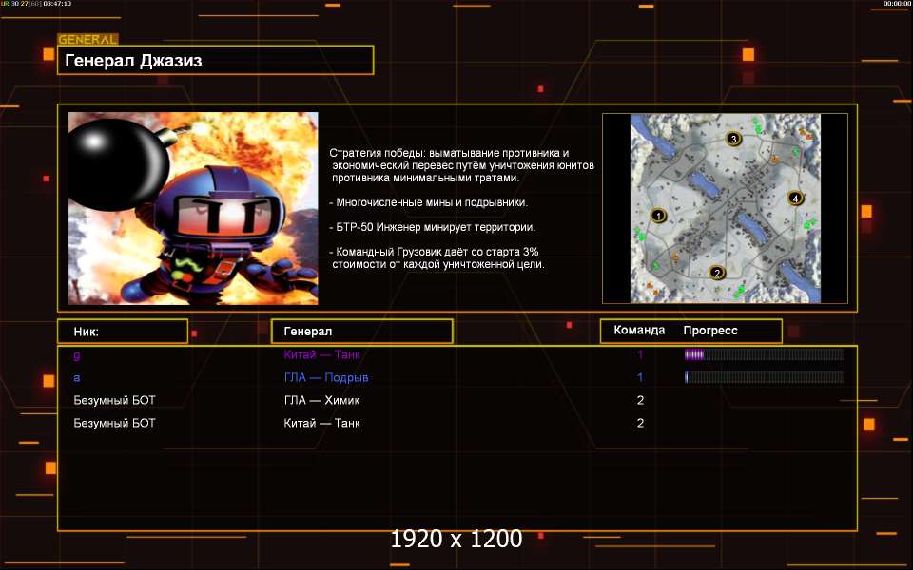The image size is (913, 570).
Task: Click player a's loading progress bar
Action: 764,377
